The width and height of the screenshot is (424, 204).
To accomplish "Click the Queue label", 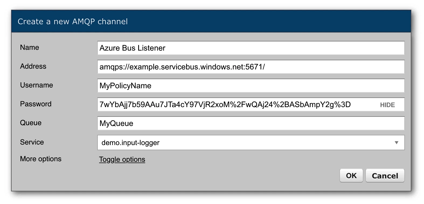I will click(x=31, y=123).
